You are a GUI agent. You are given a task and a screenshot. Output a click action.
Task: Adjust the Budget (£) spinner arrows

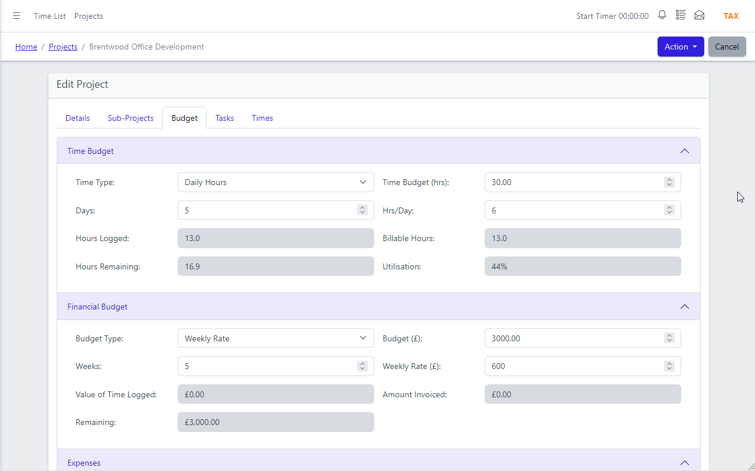coord(669,338)
